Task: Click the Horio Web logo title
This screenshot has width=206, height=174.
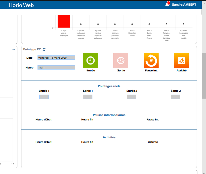Action: (21, 5)
